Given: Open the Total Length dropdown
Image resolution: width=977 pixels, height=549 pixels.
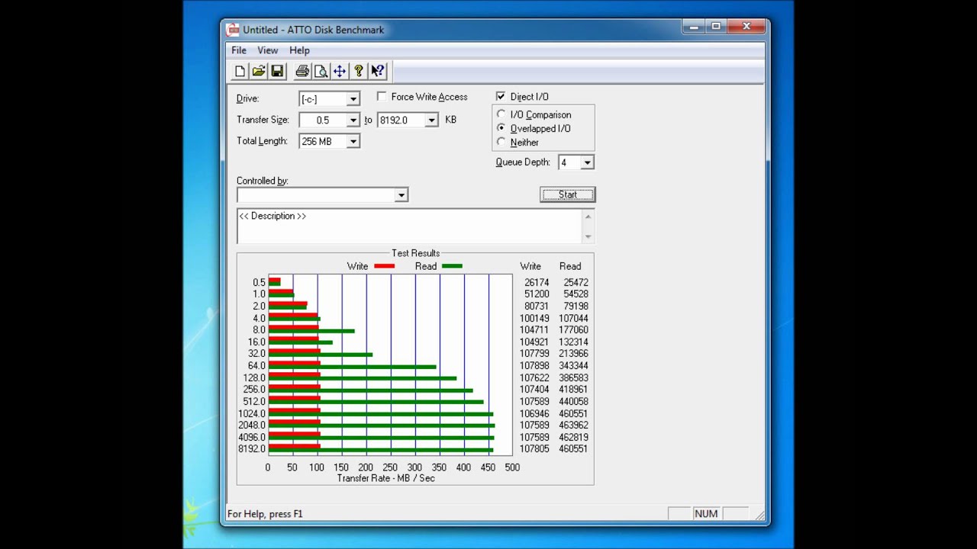Looking at the screenshot, I should point(353,141).
